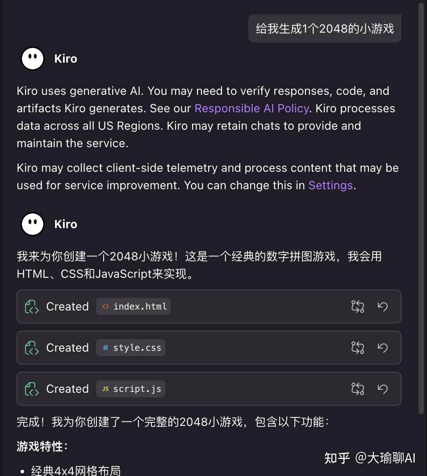Viewport: 427px width, 476px height.
Task: Click the first Kiro avatar face icon
Action: 32,58
